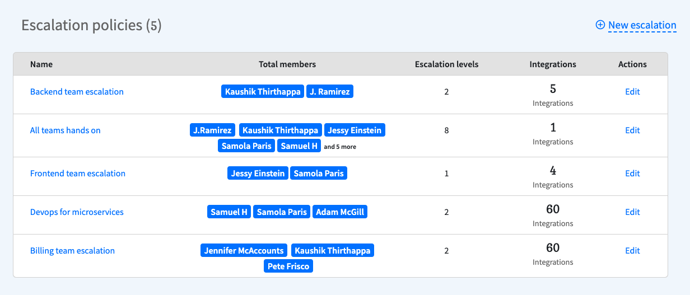Open Frontend team escalation policy
Screen dimensions: 690x295
pos(78,174)
